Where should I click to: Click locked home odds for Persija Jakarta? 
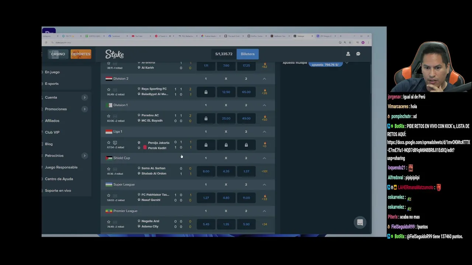point(206,145)
